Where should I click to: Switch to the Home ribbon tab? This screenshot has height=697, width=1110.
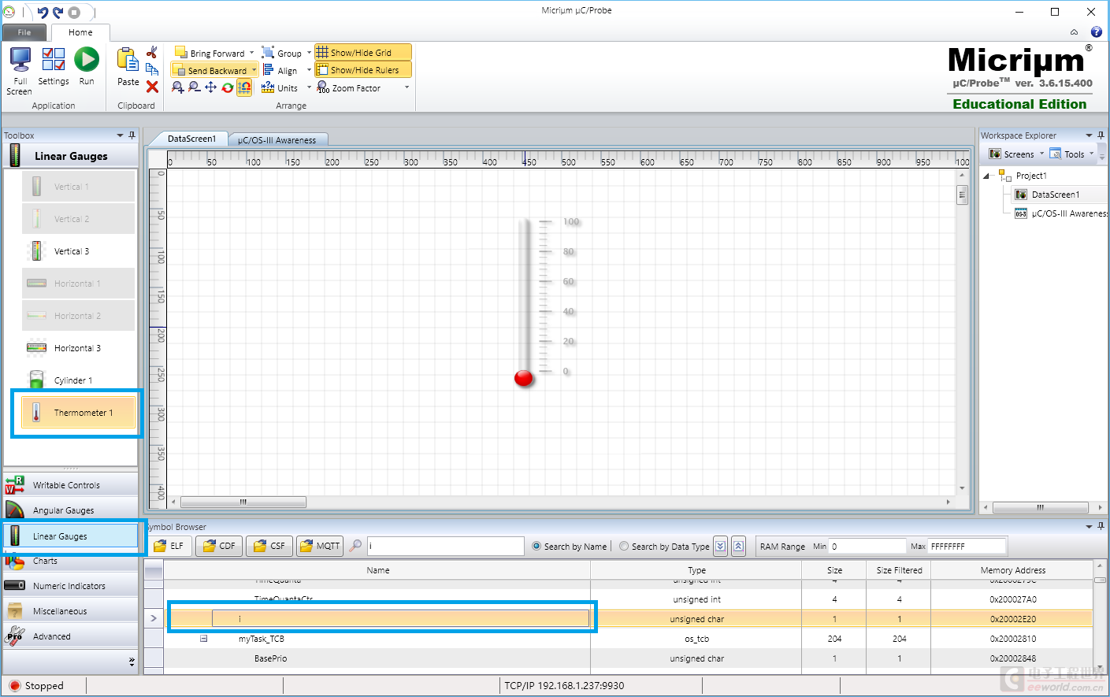[80, 32]
